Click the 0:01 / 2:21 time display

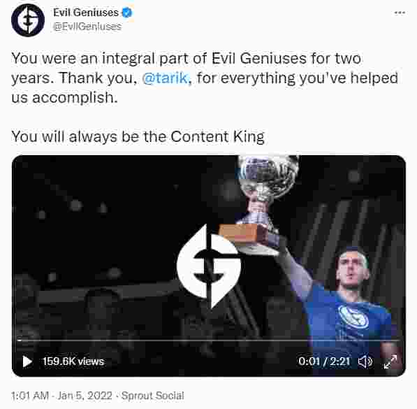324,361
